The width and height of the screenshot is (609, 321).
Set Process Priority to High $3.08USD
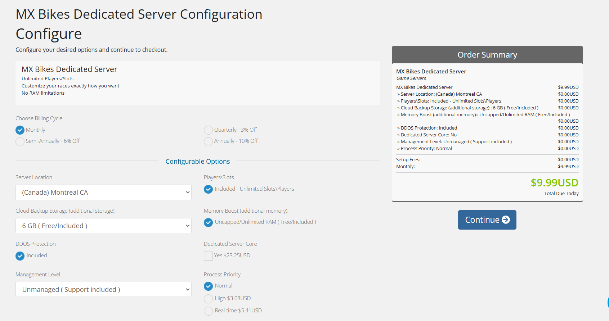[x=208, y=299]
